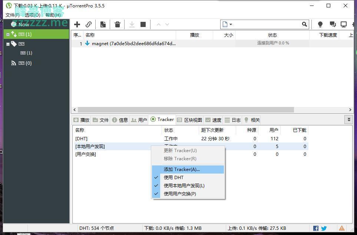357x235 pixels.
Task: Click the lightbulb icon in top toolbar
Action: coord(320,24)
